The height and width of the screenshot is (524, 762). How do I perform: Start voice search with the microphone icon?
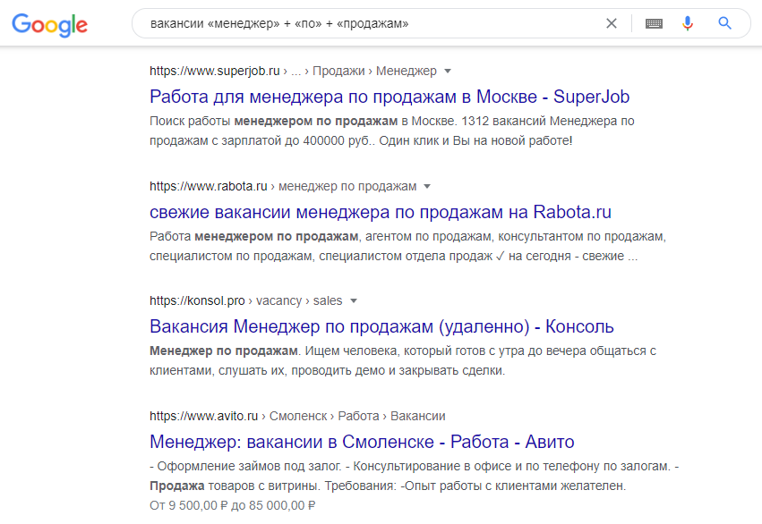tap(687, 24)
